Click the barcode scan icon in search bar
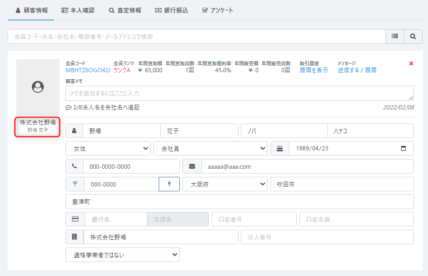 tap(395, 36)
